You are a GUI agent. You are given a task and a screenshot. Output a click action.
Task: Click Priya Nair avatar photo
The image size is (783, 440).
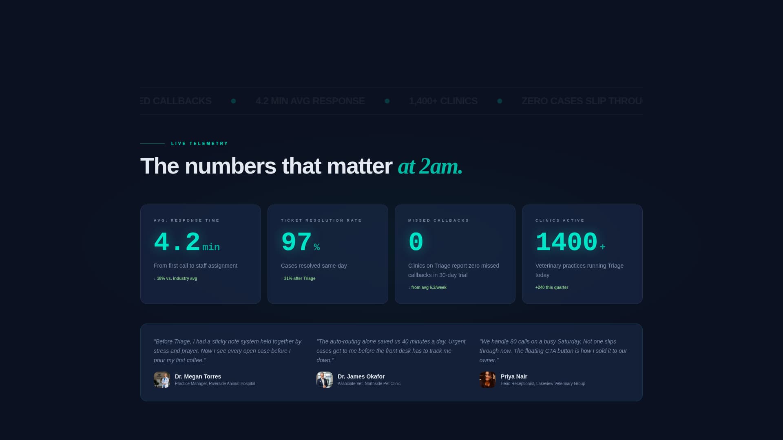487,380
